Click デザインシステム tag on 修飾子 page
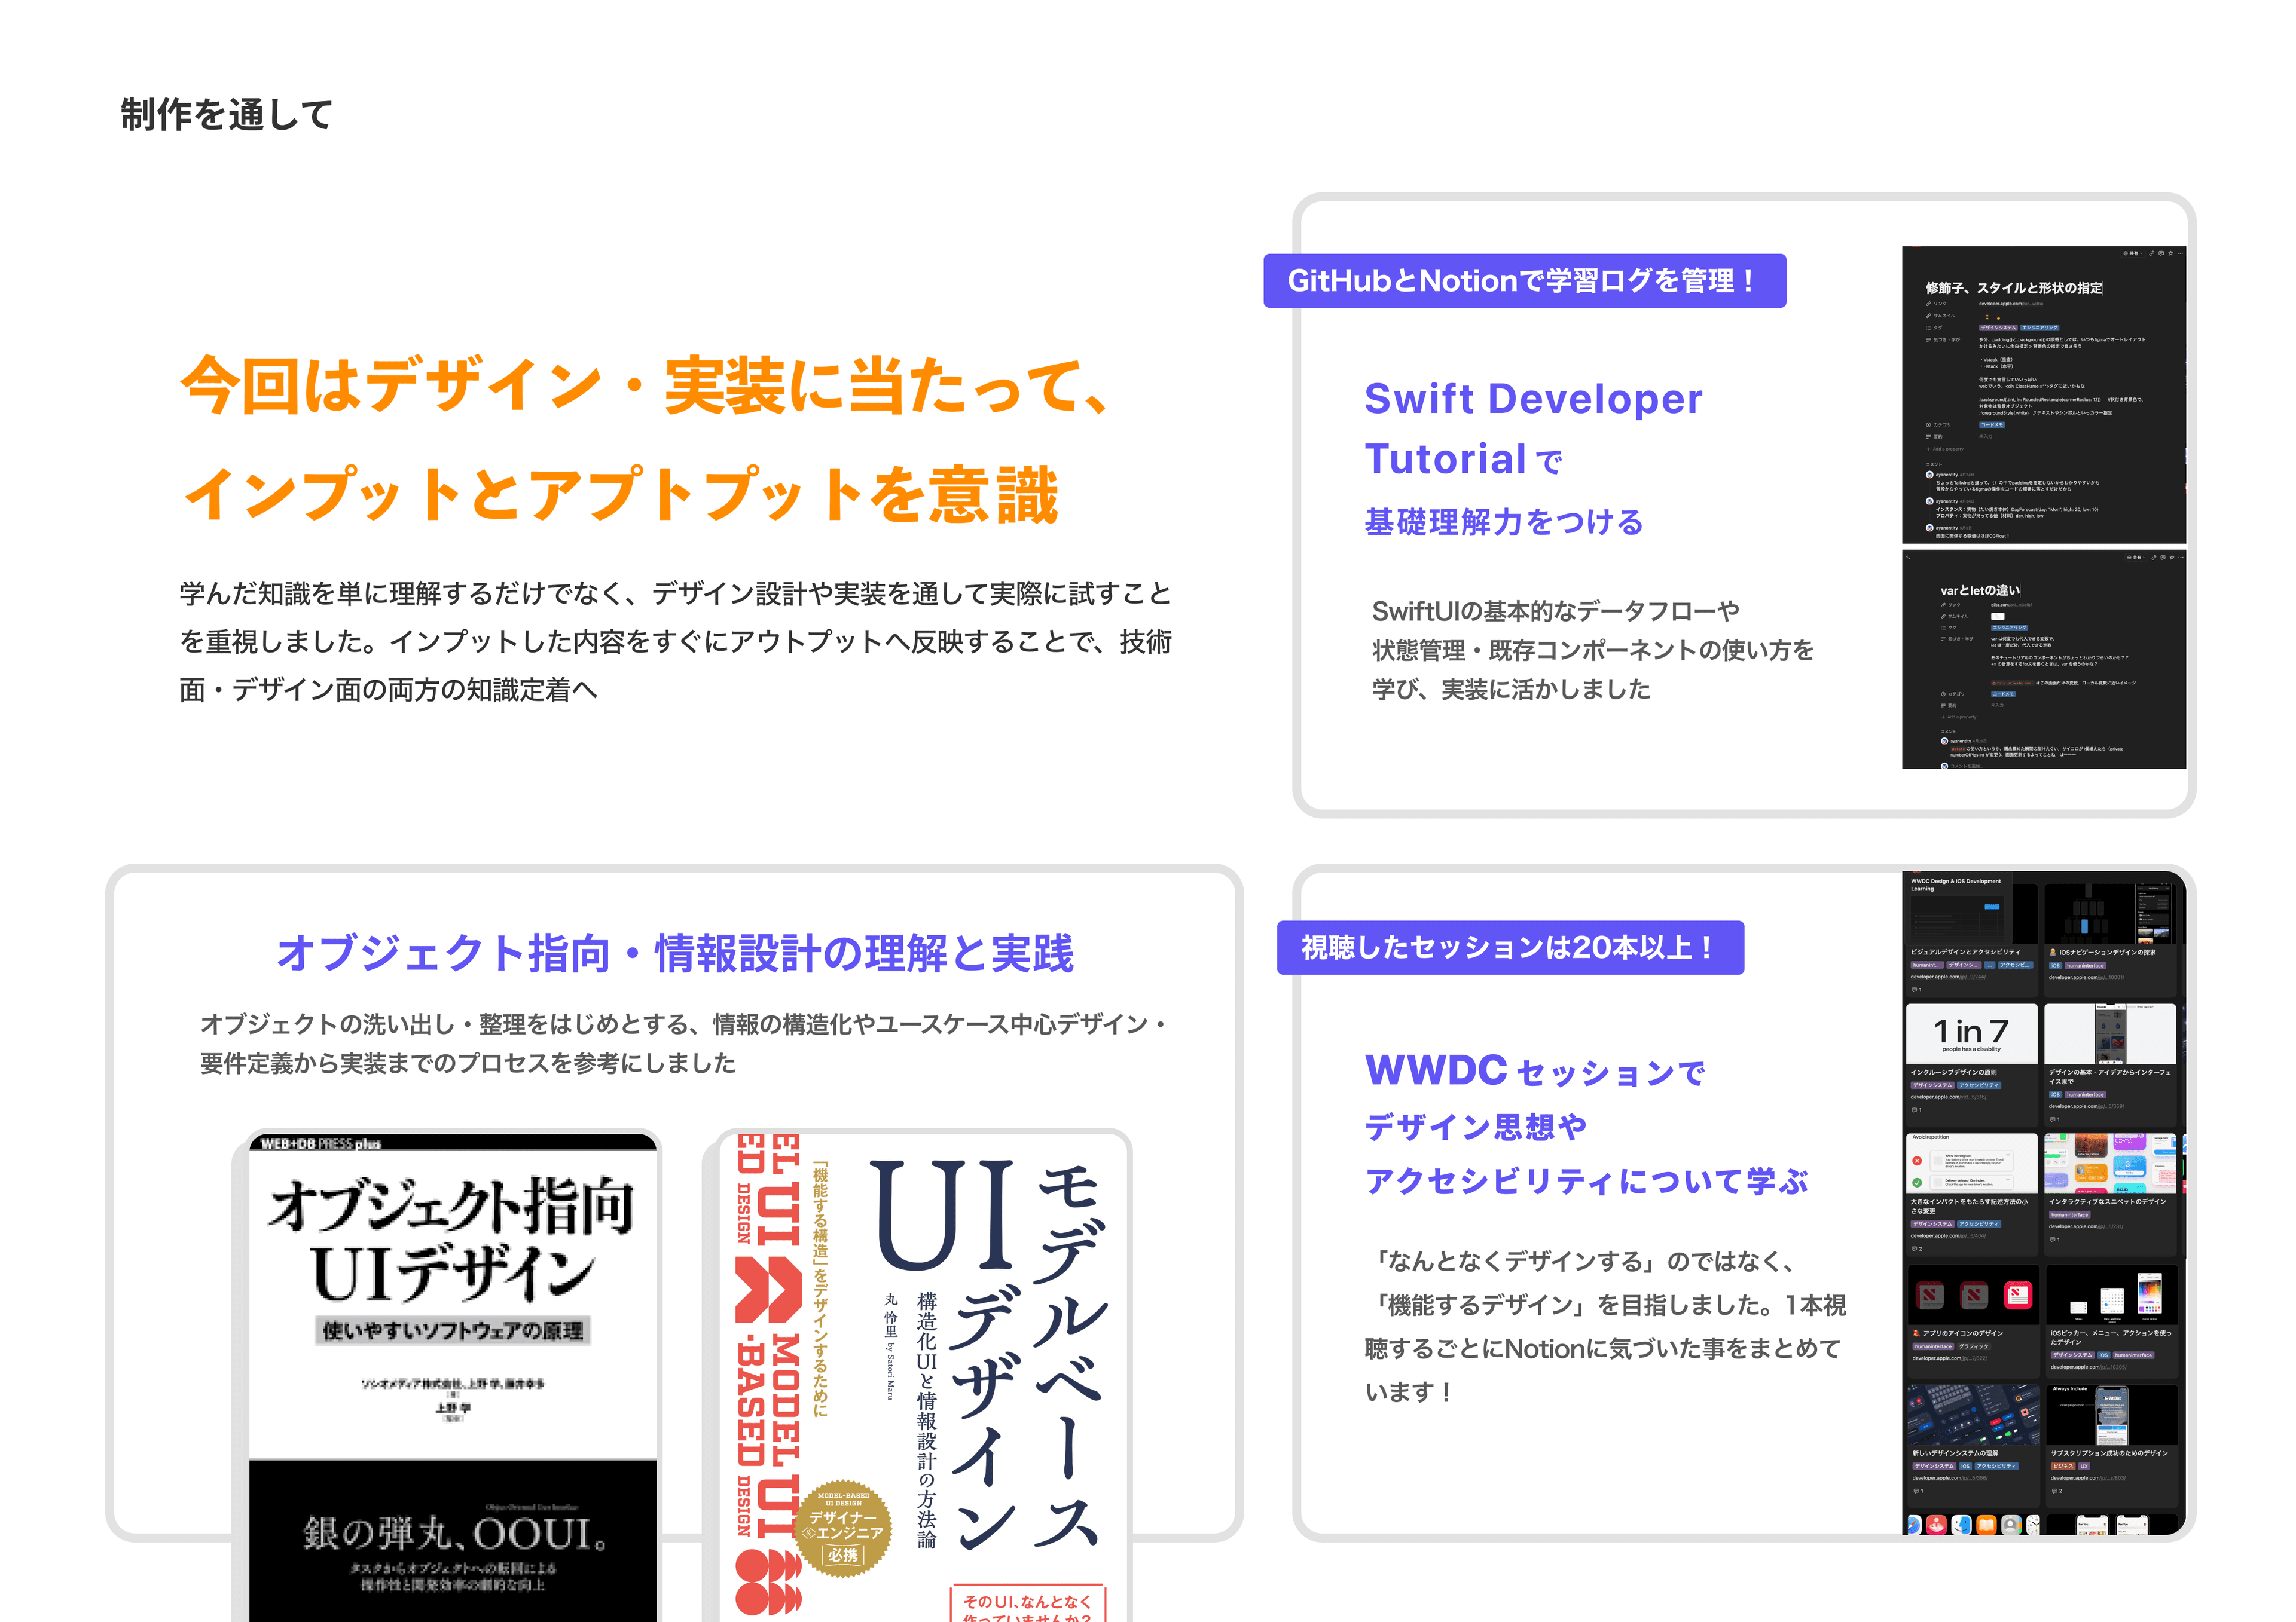This screenshot has width=2296, height=1622. point(1998,328)
